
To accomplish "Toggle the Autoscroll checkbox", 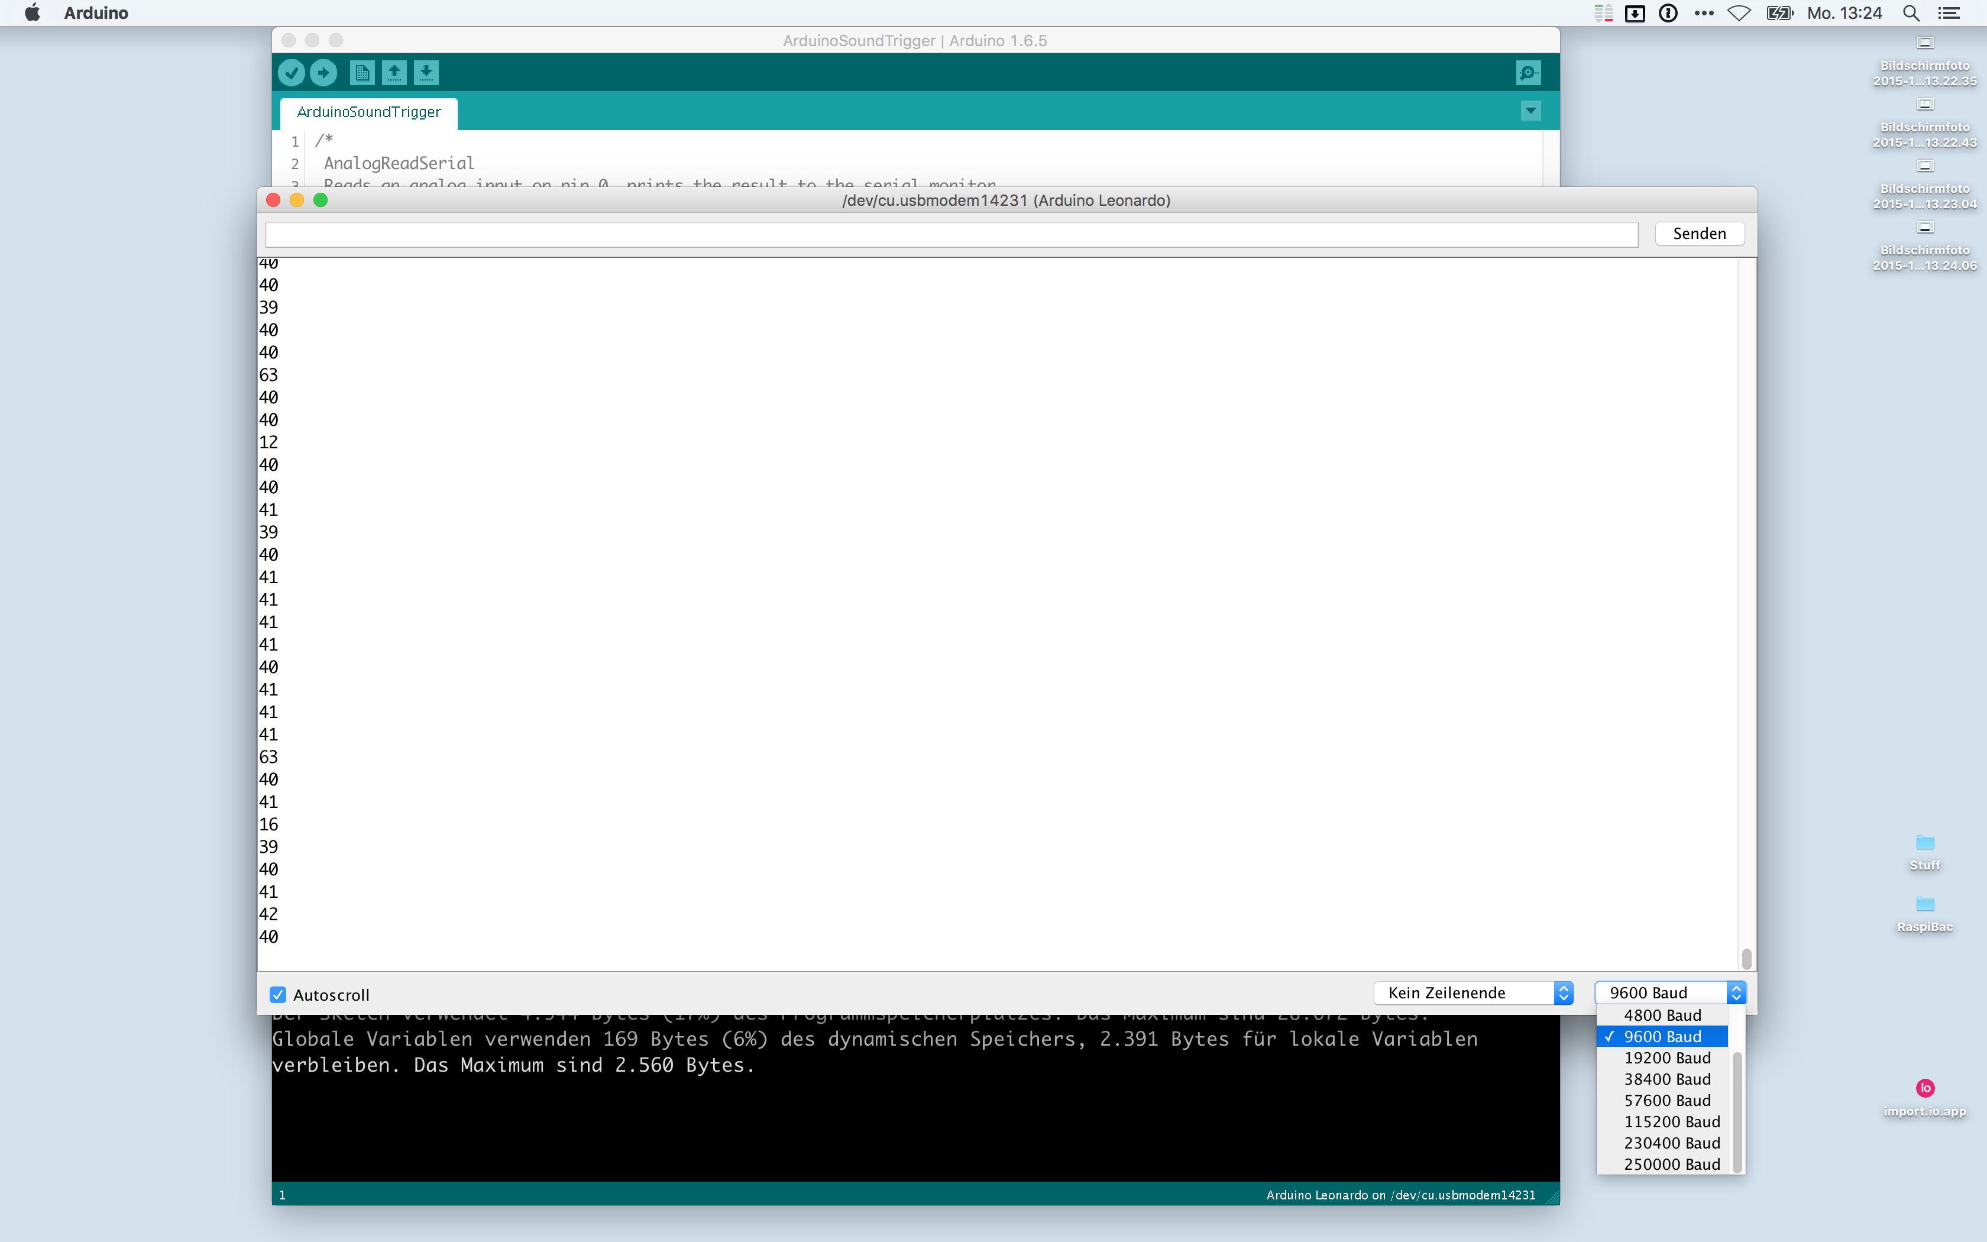I will pyautogui.click(x=279, y=995).
